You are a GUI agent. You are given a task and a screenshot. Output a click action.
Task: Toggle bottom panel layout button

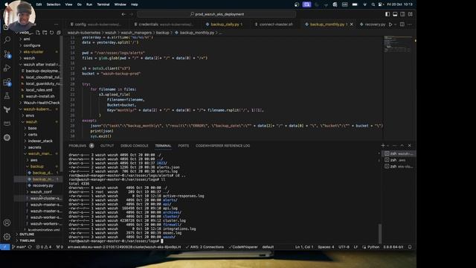395,14
